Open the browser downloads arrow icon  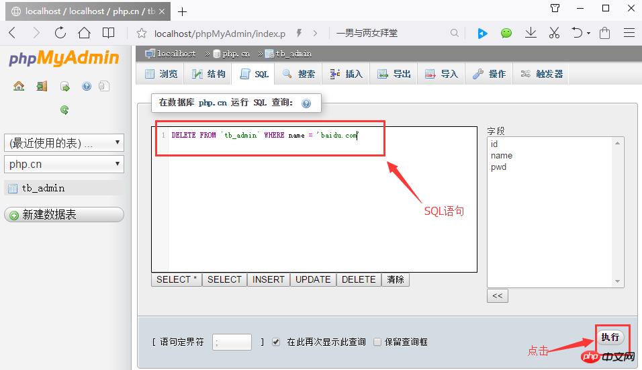pos(531,33)
